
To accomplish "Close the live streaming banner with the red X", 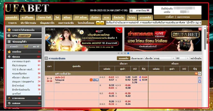I will point(200,29).
